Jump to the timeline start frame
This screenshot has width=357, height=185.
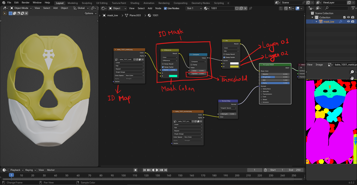coord(144,170)
